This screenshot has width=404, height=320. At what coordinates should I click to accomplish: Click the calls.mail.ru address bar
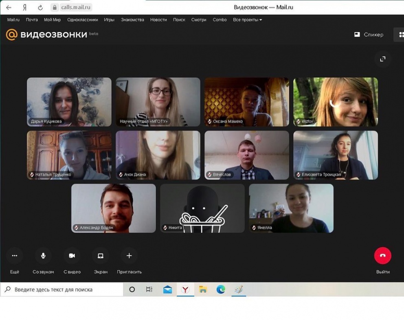[76, 7]
